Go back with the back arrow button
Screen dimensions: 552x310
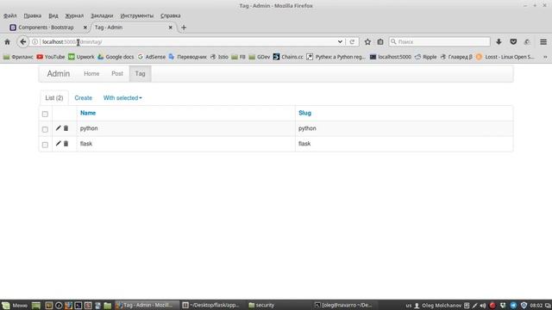coord(23,42)
